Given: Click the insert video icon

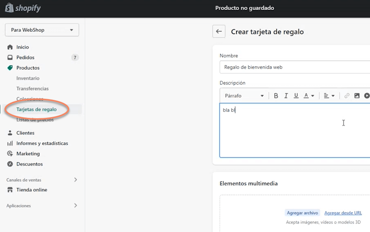Looking at the screenshot, I should click(x=367, y=96).
